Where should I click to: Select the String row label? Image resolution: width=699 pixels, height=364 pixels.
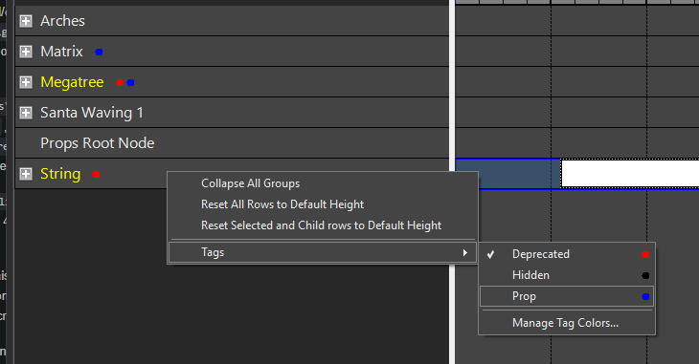point(60,174)
